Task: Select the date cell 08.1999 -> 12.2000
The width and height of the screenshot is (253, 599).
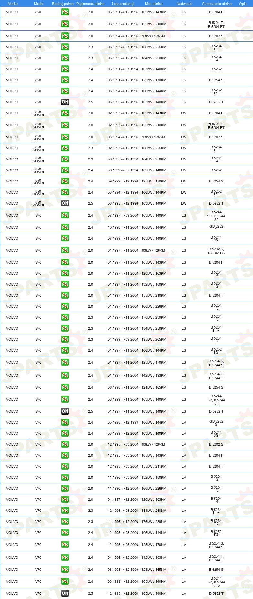Action: click(x=123, y=433)
